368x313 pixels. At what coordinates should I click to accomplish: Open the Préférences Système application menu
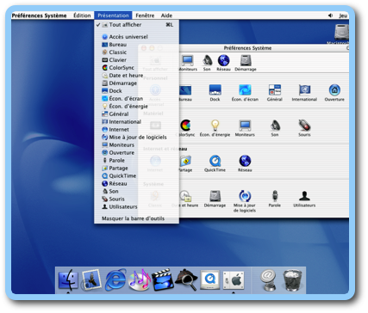coord(39,15)
